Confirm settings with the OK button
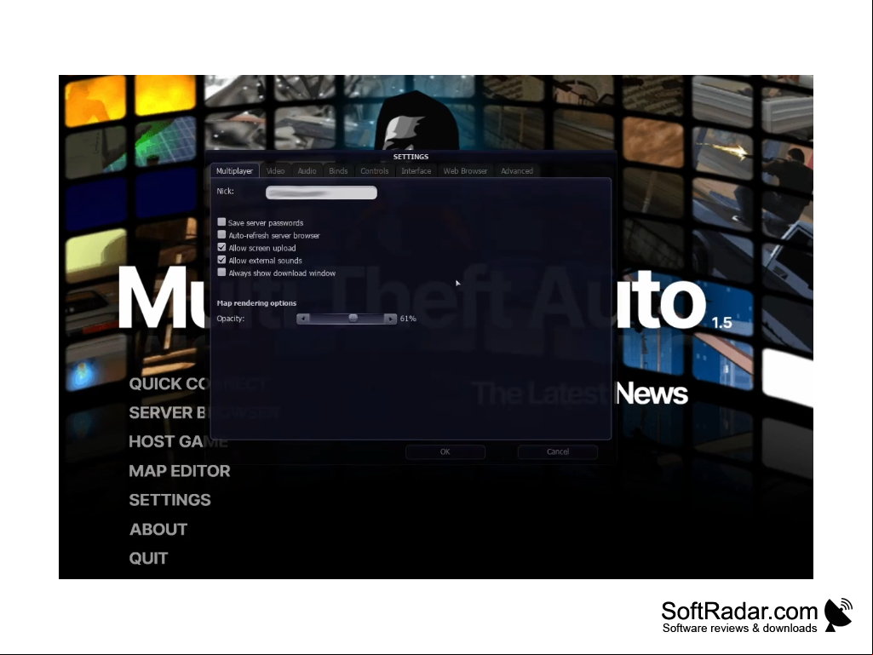 tap(445, 451)
